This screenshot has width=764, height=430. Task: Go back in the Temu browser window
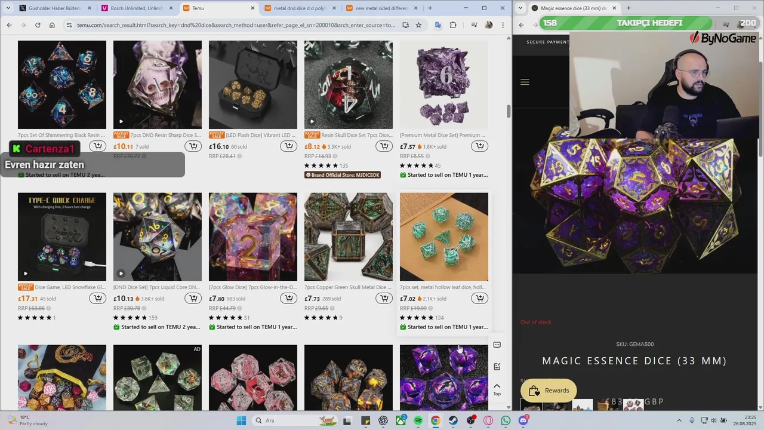(x=9, y=25)
